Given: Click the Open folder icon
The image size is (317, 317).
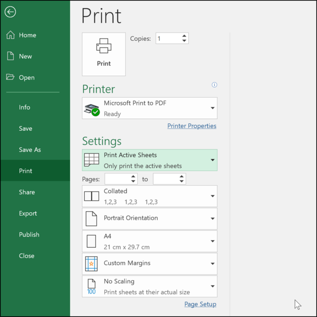Looking at the screenshot, I should [x=10, y=77].
